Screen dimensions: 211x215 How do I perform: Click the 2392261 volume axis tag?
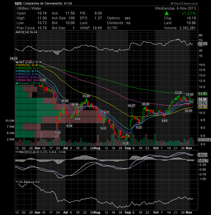coord(205,140)
